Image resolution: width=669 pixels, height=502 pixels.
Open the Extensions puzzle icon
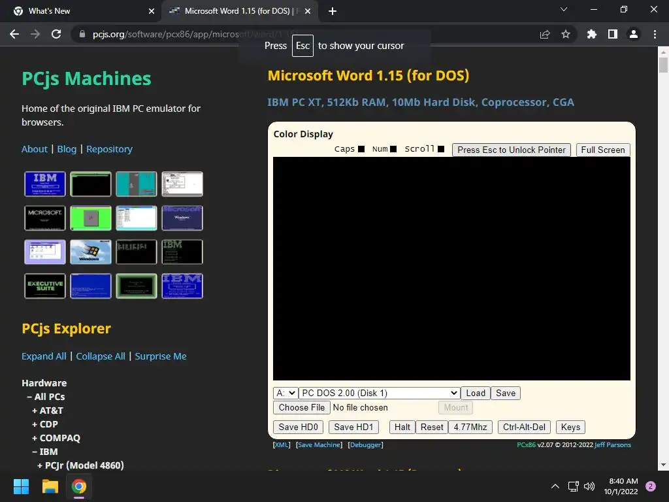point(592,34)
